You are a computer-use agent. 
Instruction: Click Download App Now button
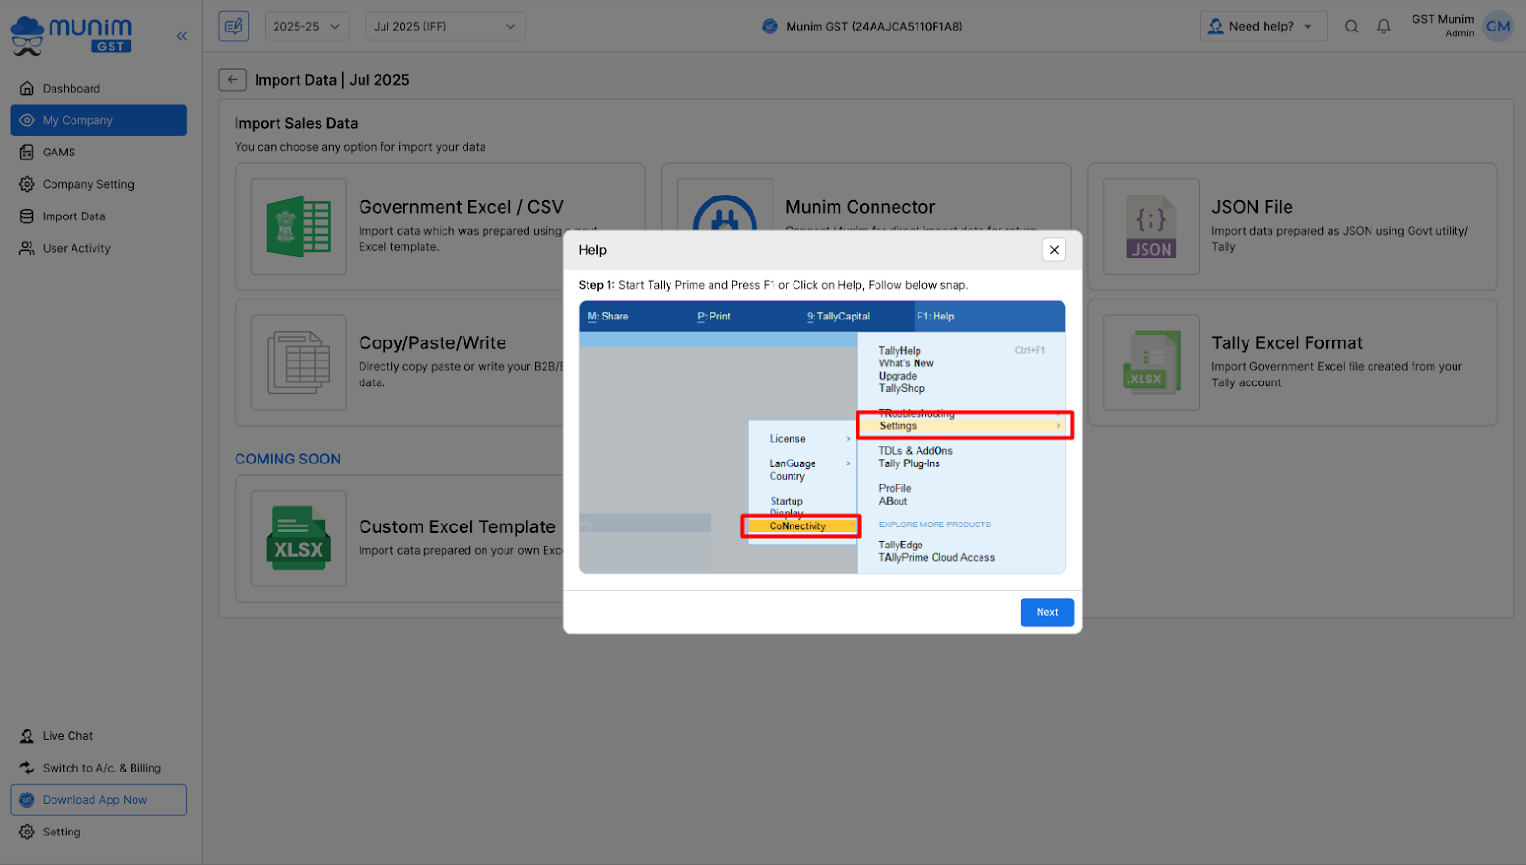click(98, 800)
